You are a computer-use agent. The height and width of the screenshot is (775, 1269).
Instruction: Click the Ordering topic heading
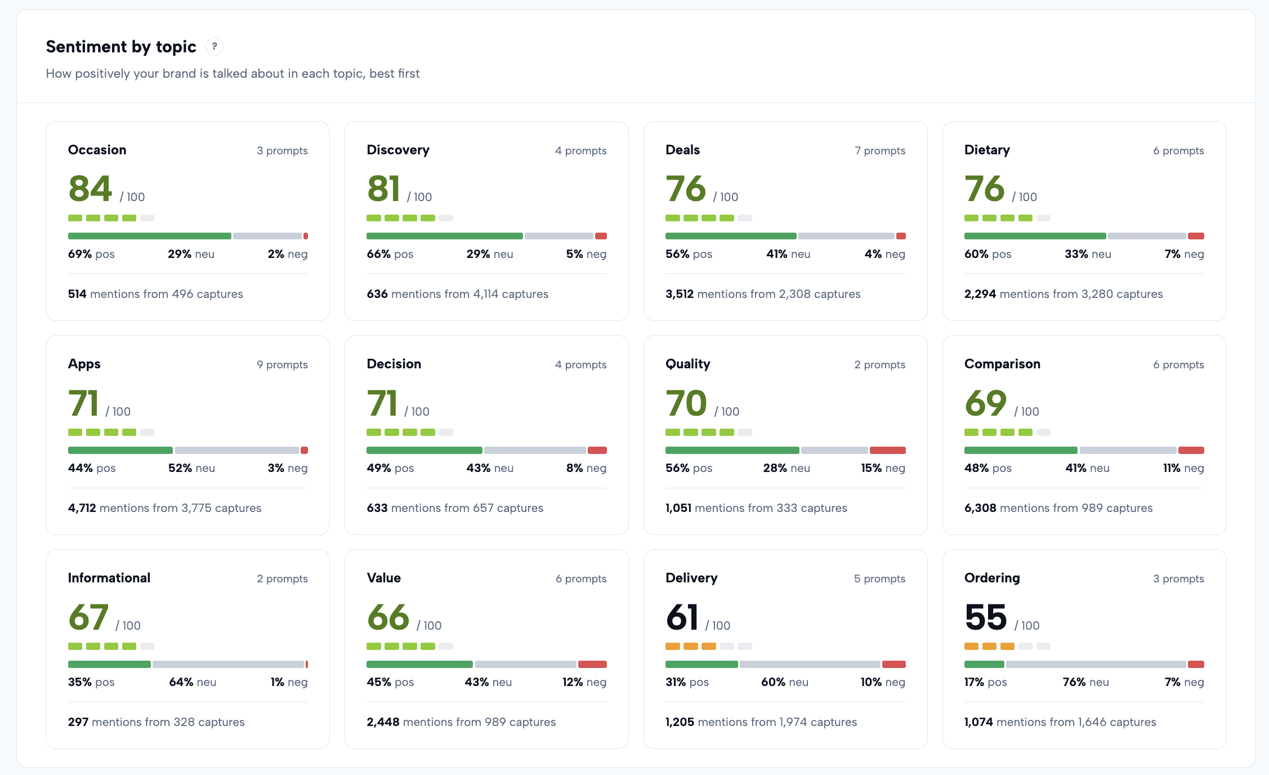coord(992,578)
